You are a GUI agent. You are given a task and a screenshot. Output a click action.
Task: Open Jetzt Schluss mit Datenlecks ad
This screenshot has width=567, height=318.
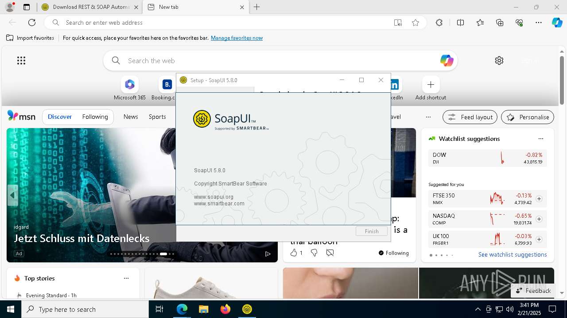point(82,238)
